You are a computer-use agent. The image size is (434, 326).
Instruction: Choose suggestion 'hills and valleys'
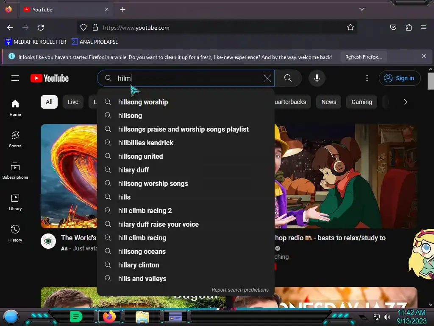point(186,278)
